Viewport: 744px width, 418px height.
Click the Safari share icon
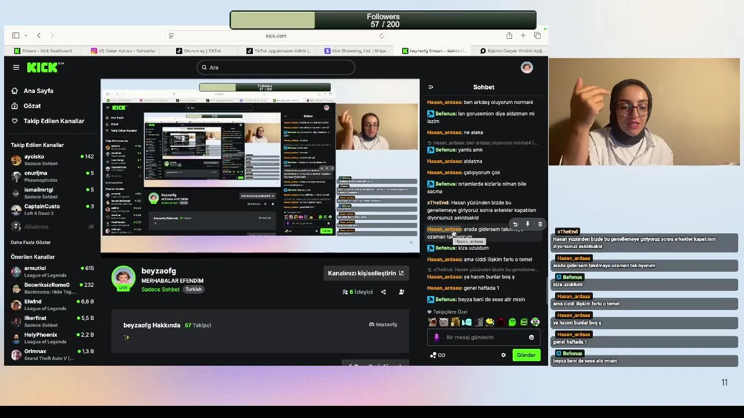[x=509, y=35]
